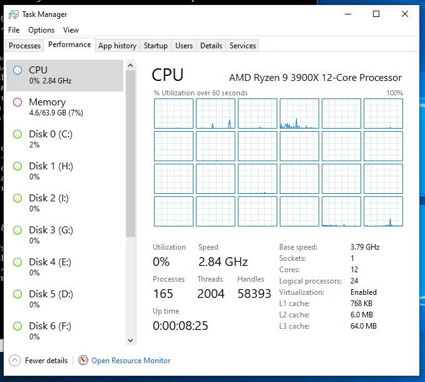Click the 2.84 GHz speed value
This screenshot has width=425, height=382.
pyautogui.click(x=223, y=262)
